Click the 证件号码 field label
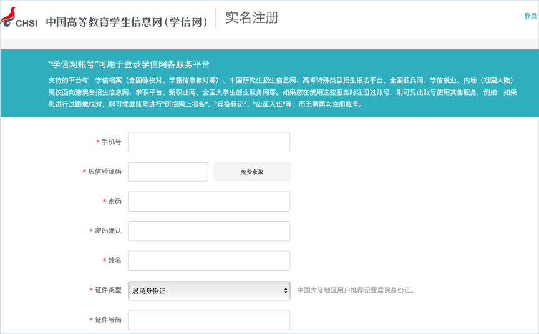The width and height of the screenshot is (539, 334). tap(107, 320)
